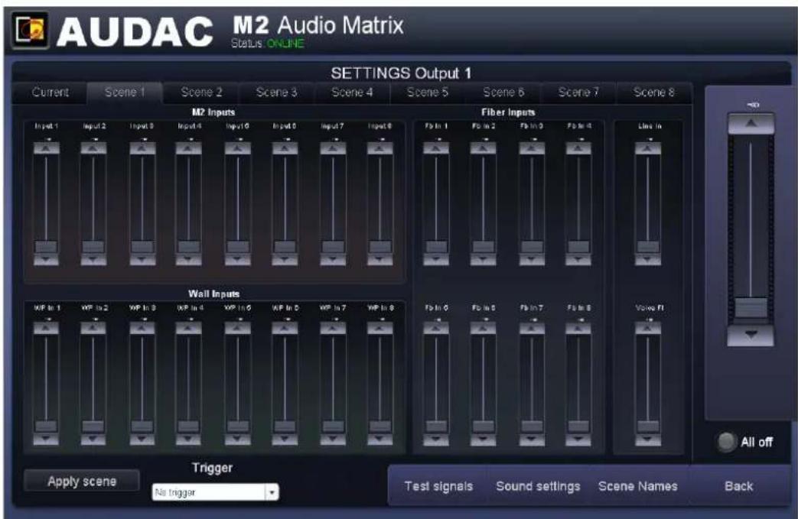Decrease Input 5 level using down arrow

(238, 260)
